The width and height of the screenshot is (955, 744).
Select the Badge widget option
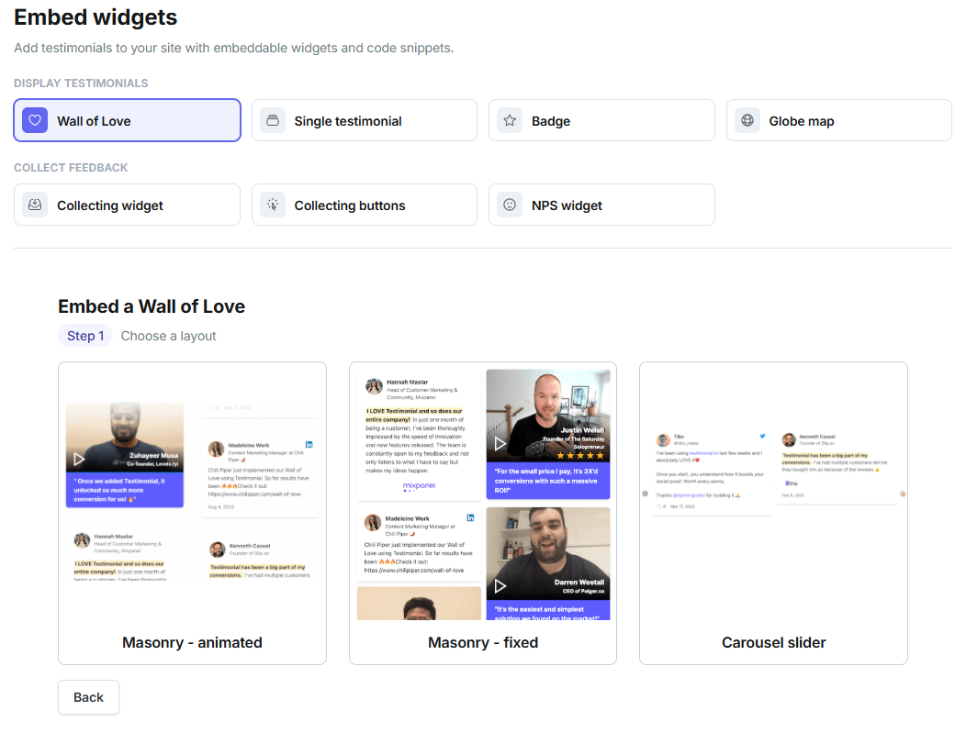601,120
